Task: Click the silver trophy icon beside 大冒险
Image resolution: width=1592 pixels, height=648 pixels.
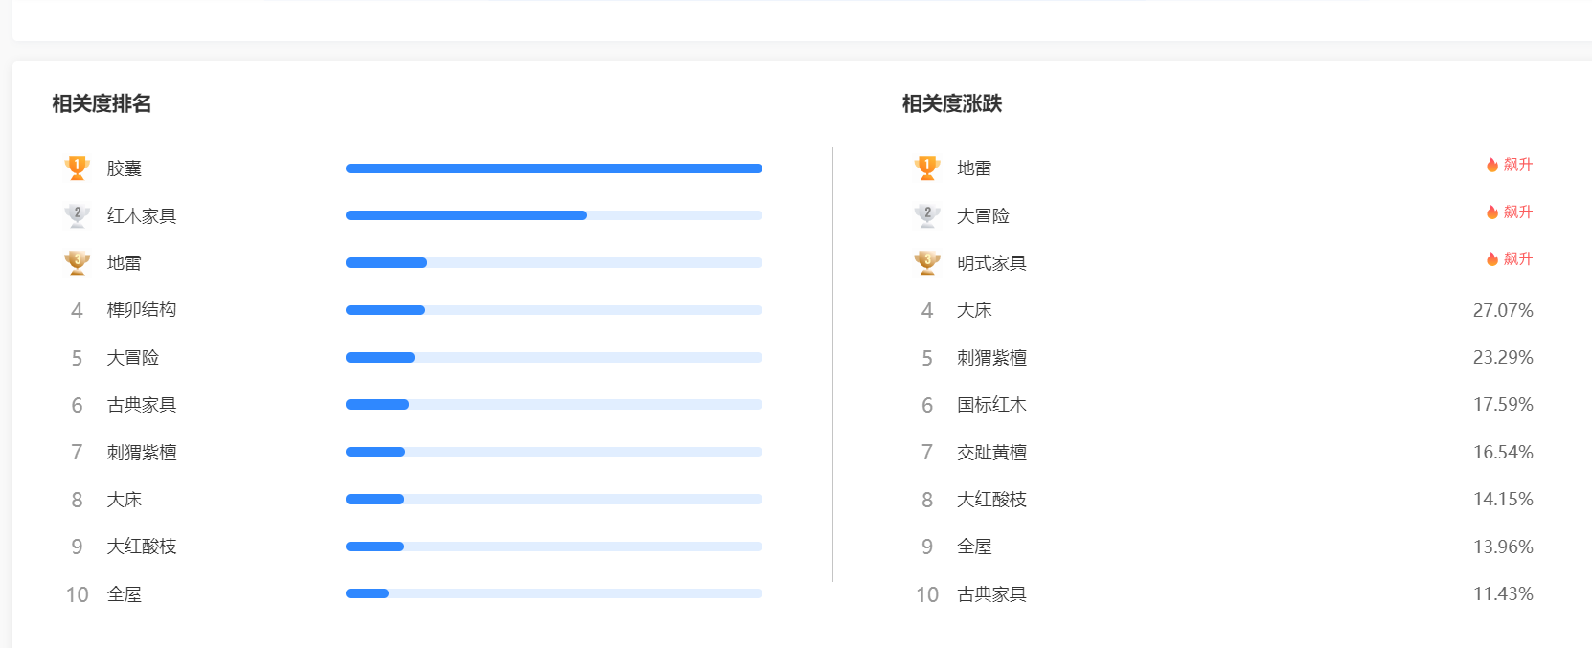Action: [x=927, y=215]
